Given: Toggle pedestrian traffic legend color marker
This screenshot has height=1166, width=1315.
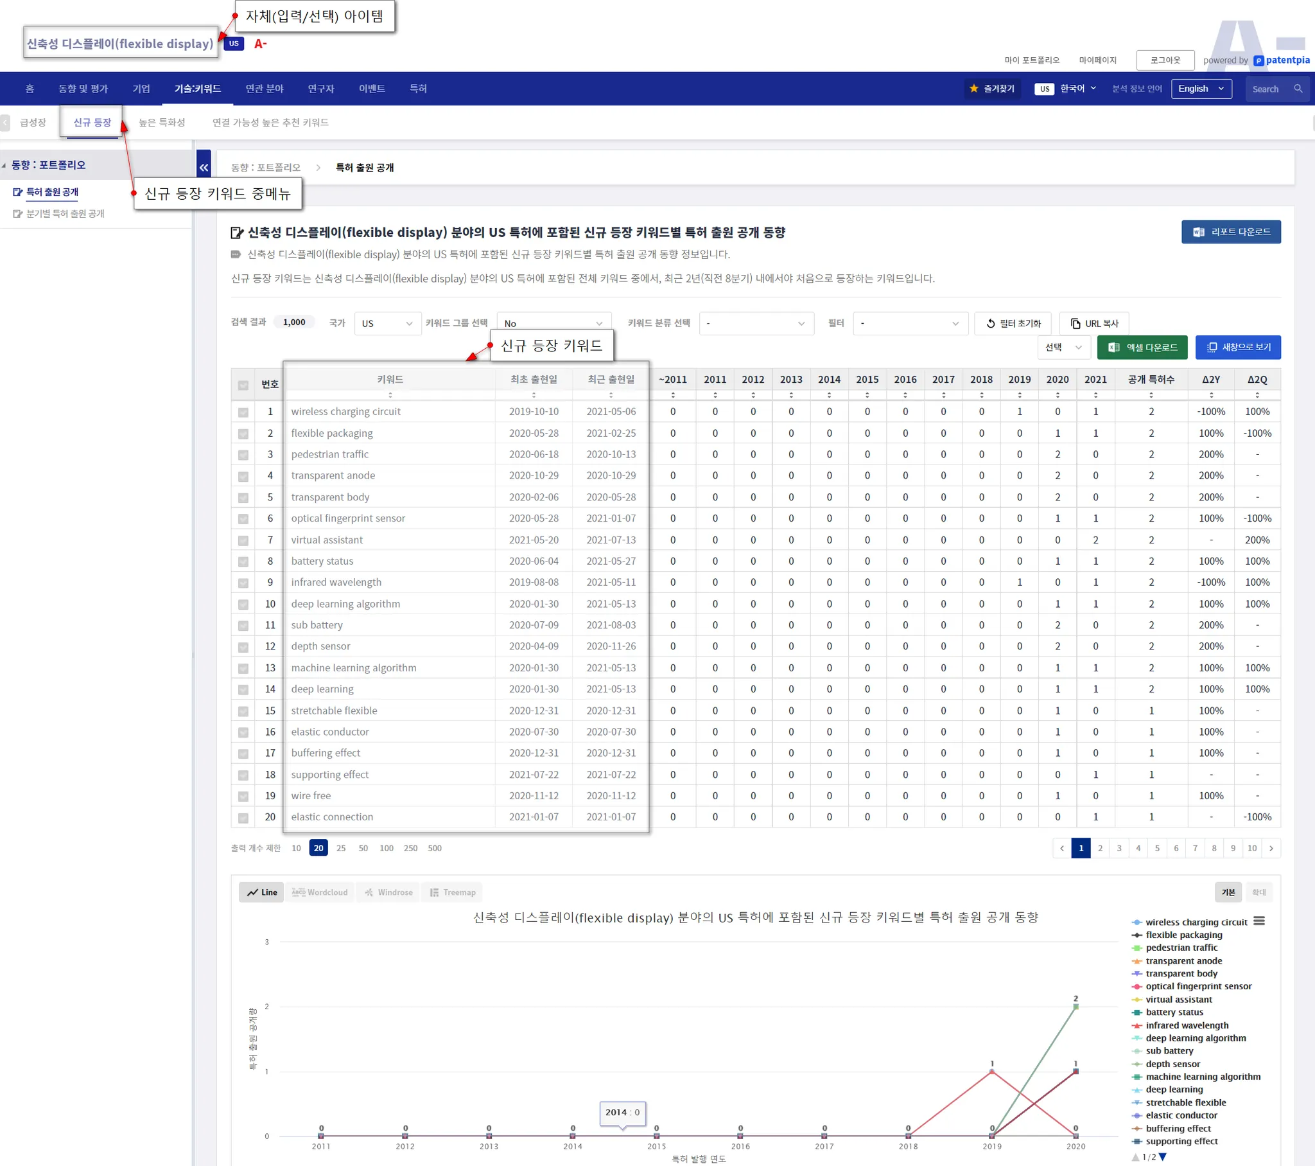Looking at the screenshot, I should (x=1136, y=948).
